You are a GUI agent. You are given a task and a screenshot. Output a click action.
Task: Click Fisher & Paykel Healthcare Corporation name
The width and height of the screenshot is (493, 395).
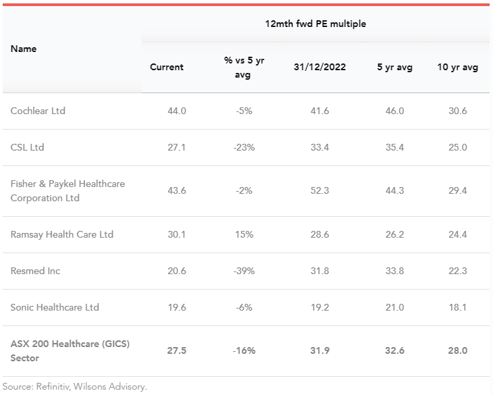(x=68, y=191)
